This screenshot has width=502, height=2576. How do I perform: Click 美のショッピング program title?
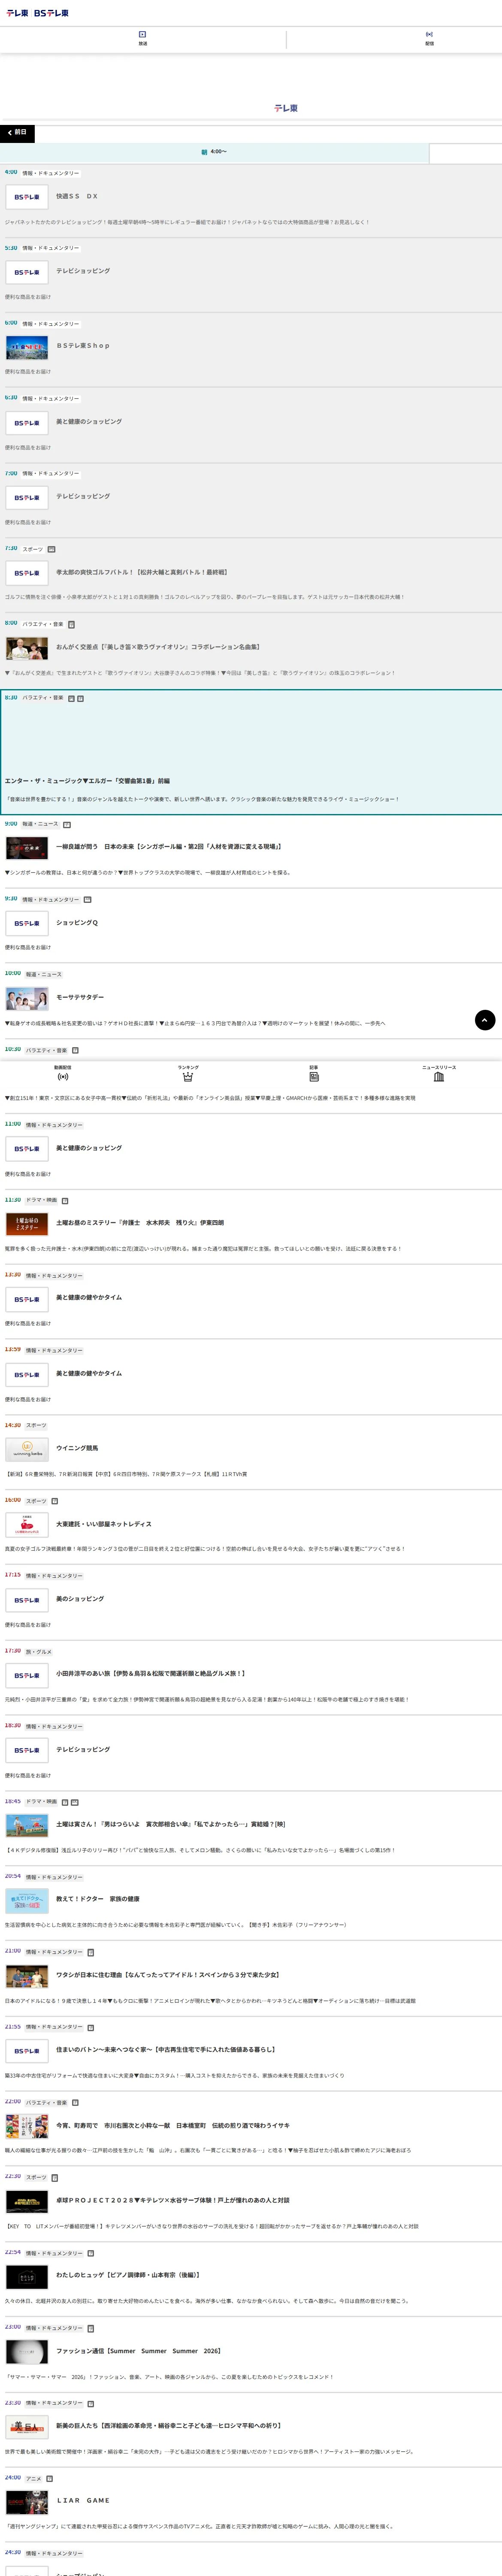[x=80, y=1599]
